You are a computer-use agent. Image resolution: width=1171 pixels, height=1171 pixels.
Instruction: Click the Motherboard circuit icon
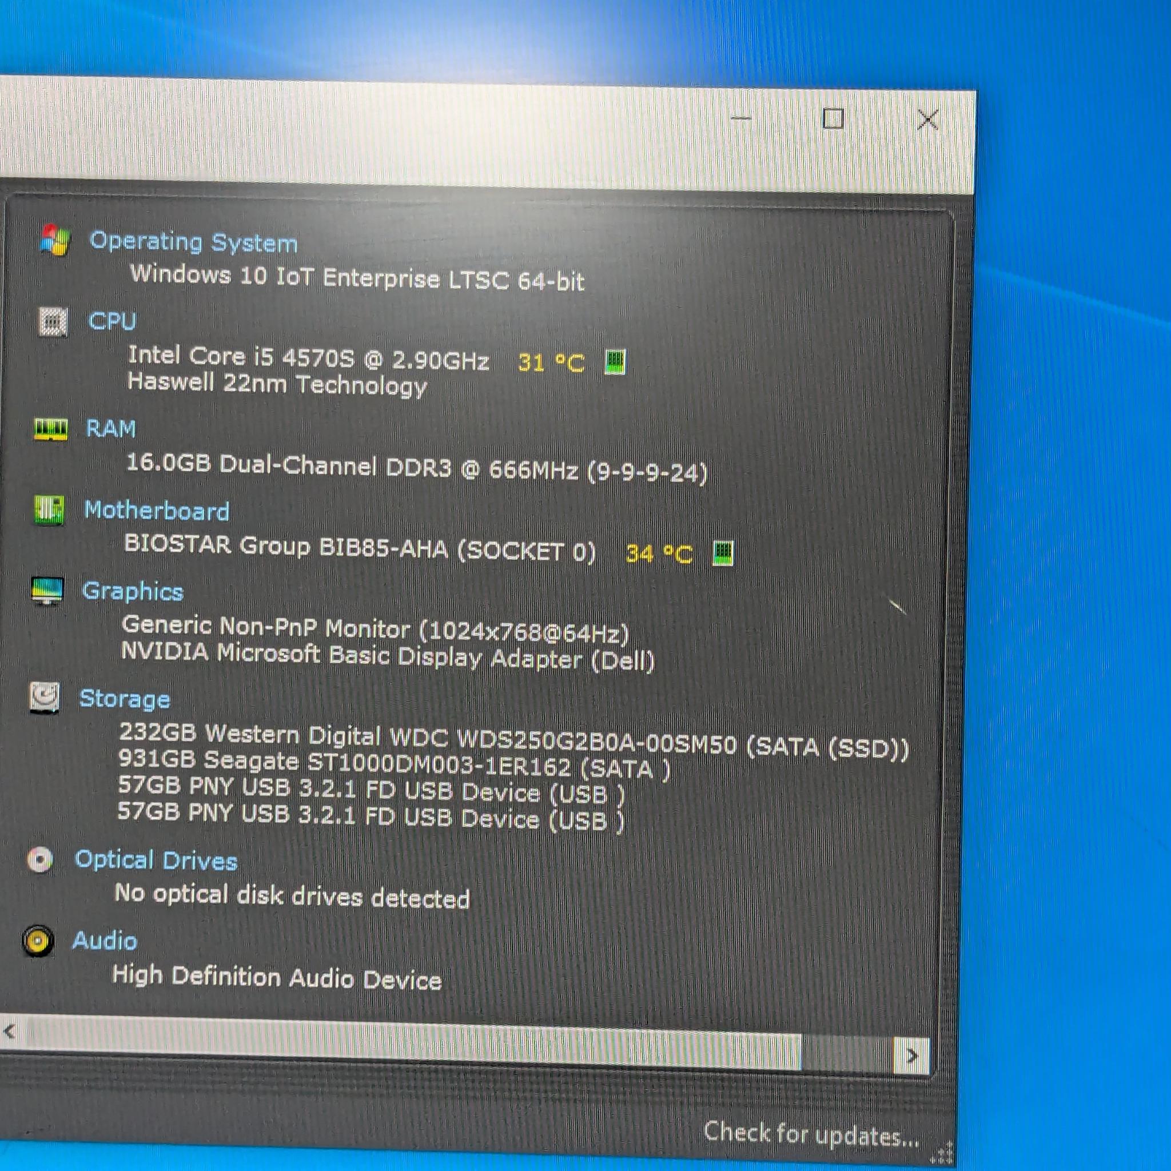click(x=49, y=511)
